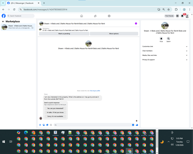Choose a GIF from the composer
The height and width of the screenshot is (154, 193).
51,125
